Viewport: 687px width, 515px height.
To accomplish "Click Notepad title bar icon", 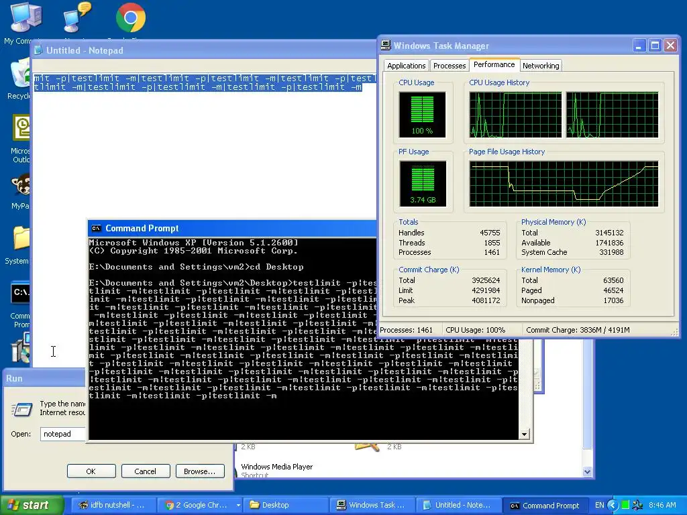I will pyautogui.click(x=38, y=50).
